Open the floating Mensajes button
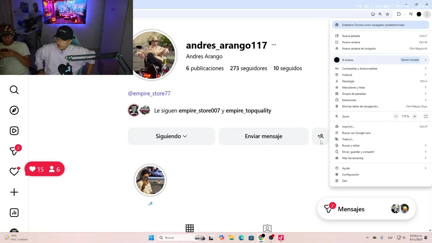This screenshot has width=432, height=243. 367,209
